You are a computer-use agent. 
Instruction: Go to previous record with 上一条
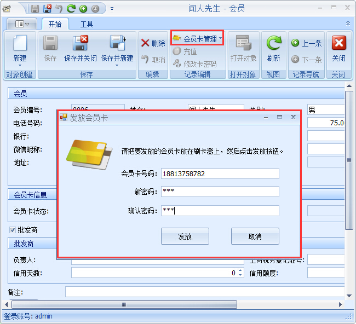point(306,43)
